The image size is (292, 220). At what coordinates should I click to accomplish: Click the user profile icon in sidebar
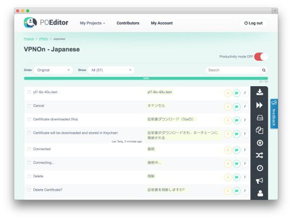coord(260,193)
